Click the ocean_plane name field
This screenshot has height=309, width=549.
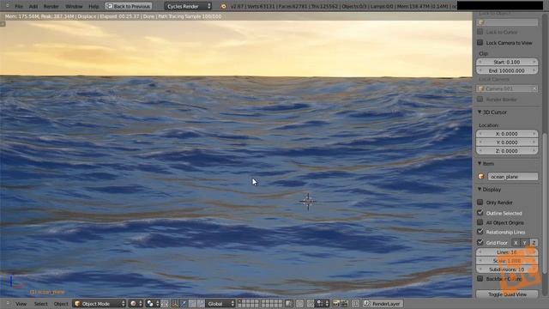pos(513,177)
